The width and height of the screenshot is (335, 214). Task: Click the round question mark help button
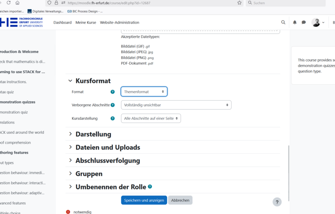[x=277, y=202]
